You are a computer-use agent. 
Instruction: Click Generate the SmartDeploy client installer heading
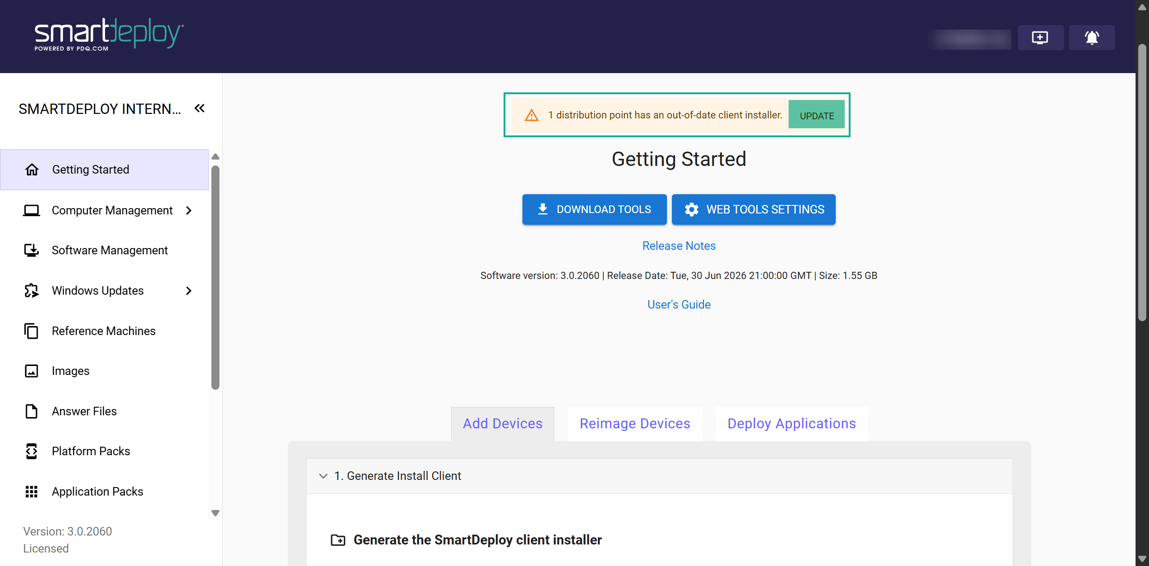[x=478, y=540]
